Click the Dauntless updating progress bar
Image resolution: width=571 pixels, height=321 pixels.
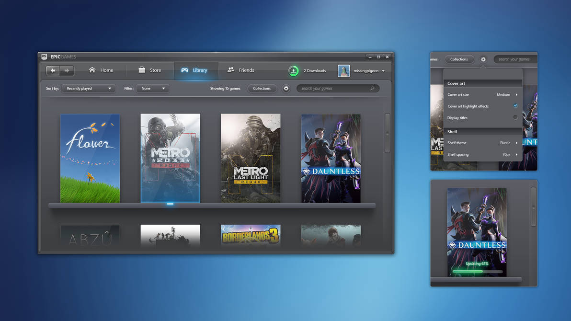[477, 272]
